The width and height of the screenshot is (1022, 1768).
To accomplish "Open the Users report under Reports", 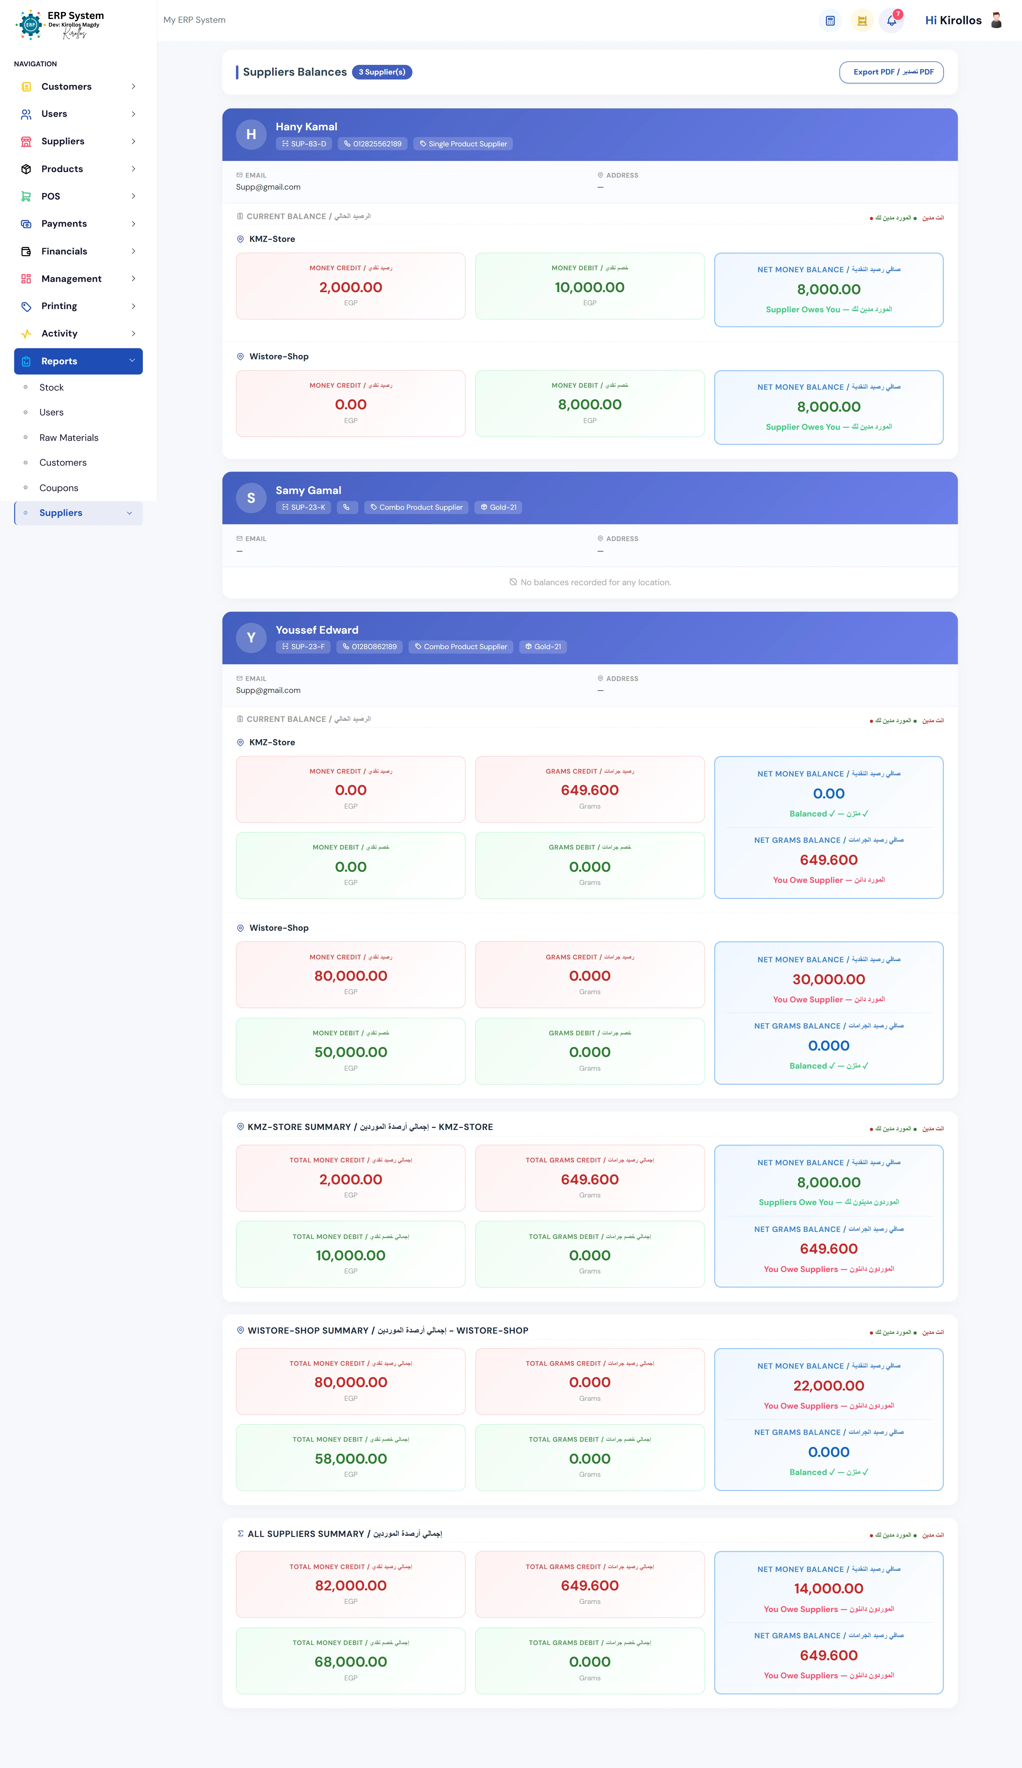I will (x=51, y=412).
